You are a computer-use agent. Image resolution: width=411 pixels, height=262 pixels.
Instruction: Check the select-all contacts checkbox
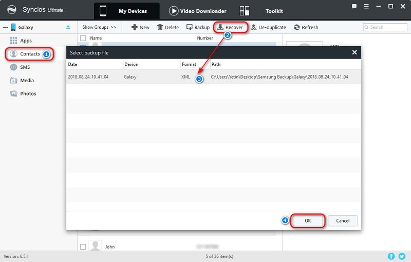[83, 38]
